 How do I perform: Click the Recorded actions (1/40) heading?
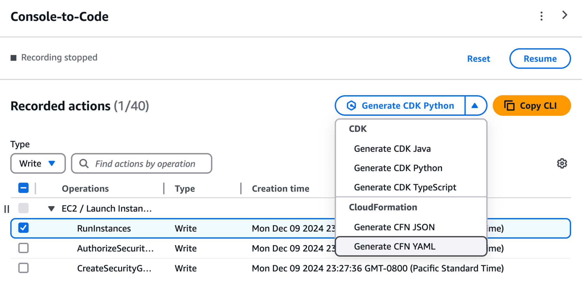[80, 106]
